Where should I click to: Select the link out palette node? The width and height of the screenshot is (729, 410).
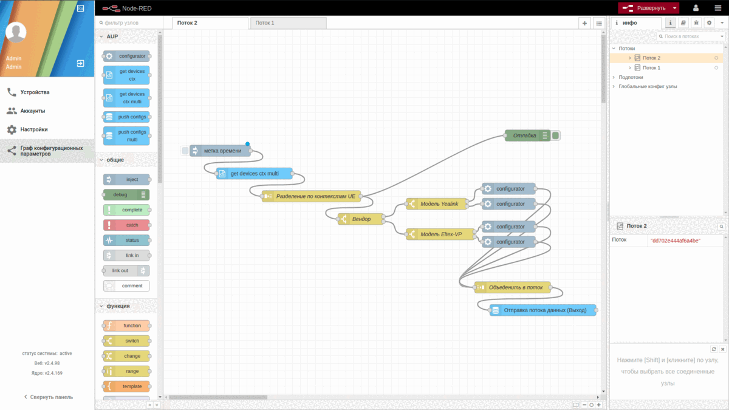[126, 271]
